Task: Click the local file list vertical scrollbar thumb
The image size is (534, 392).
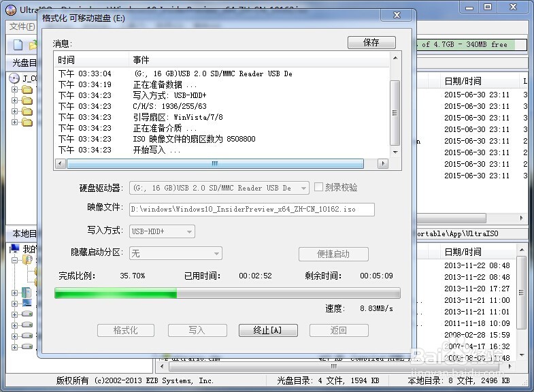Action: [521, 292]
